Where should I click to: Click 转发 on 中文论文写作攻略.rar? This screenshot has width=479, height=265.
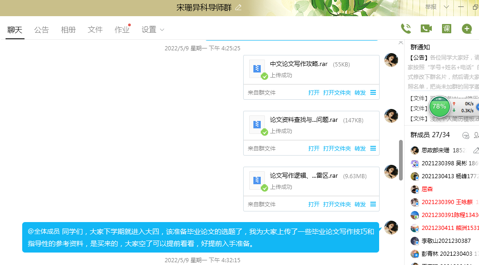point(360,92)
